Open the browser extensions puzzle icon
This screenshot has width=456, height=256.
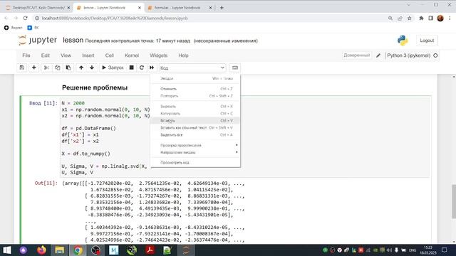tap(421, 18)
